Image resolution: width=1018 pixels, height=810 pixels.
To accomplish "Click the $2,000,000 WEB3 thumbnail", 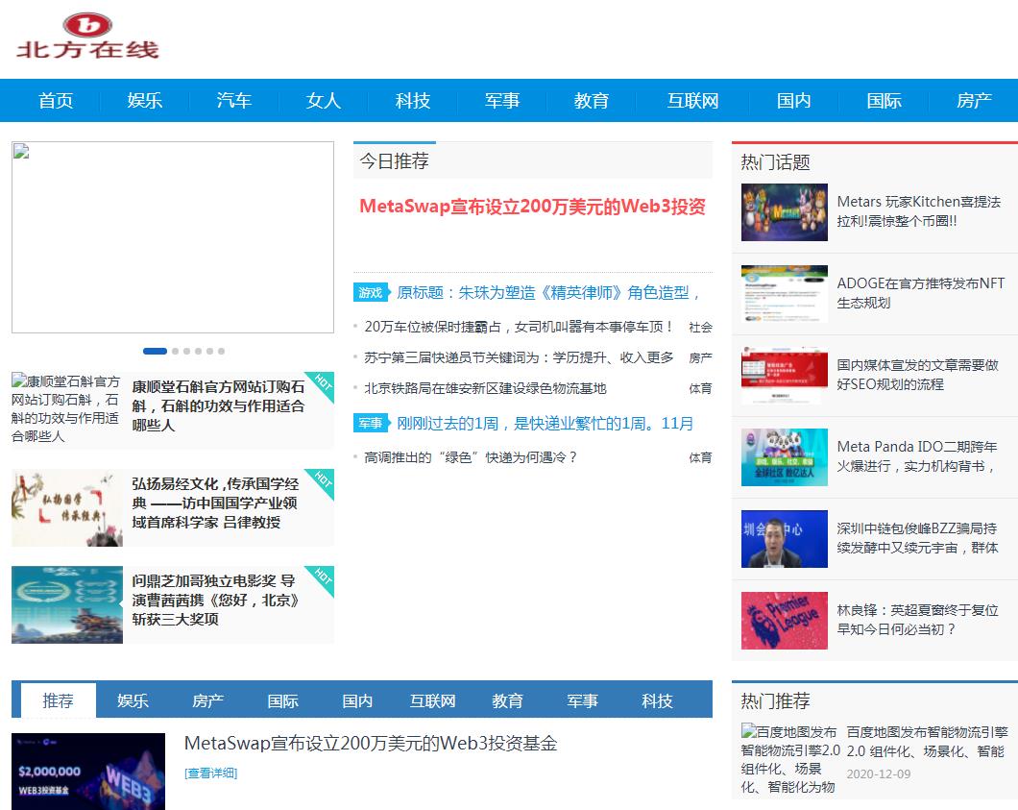I will pos(88,772).
